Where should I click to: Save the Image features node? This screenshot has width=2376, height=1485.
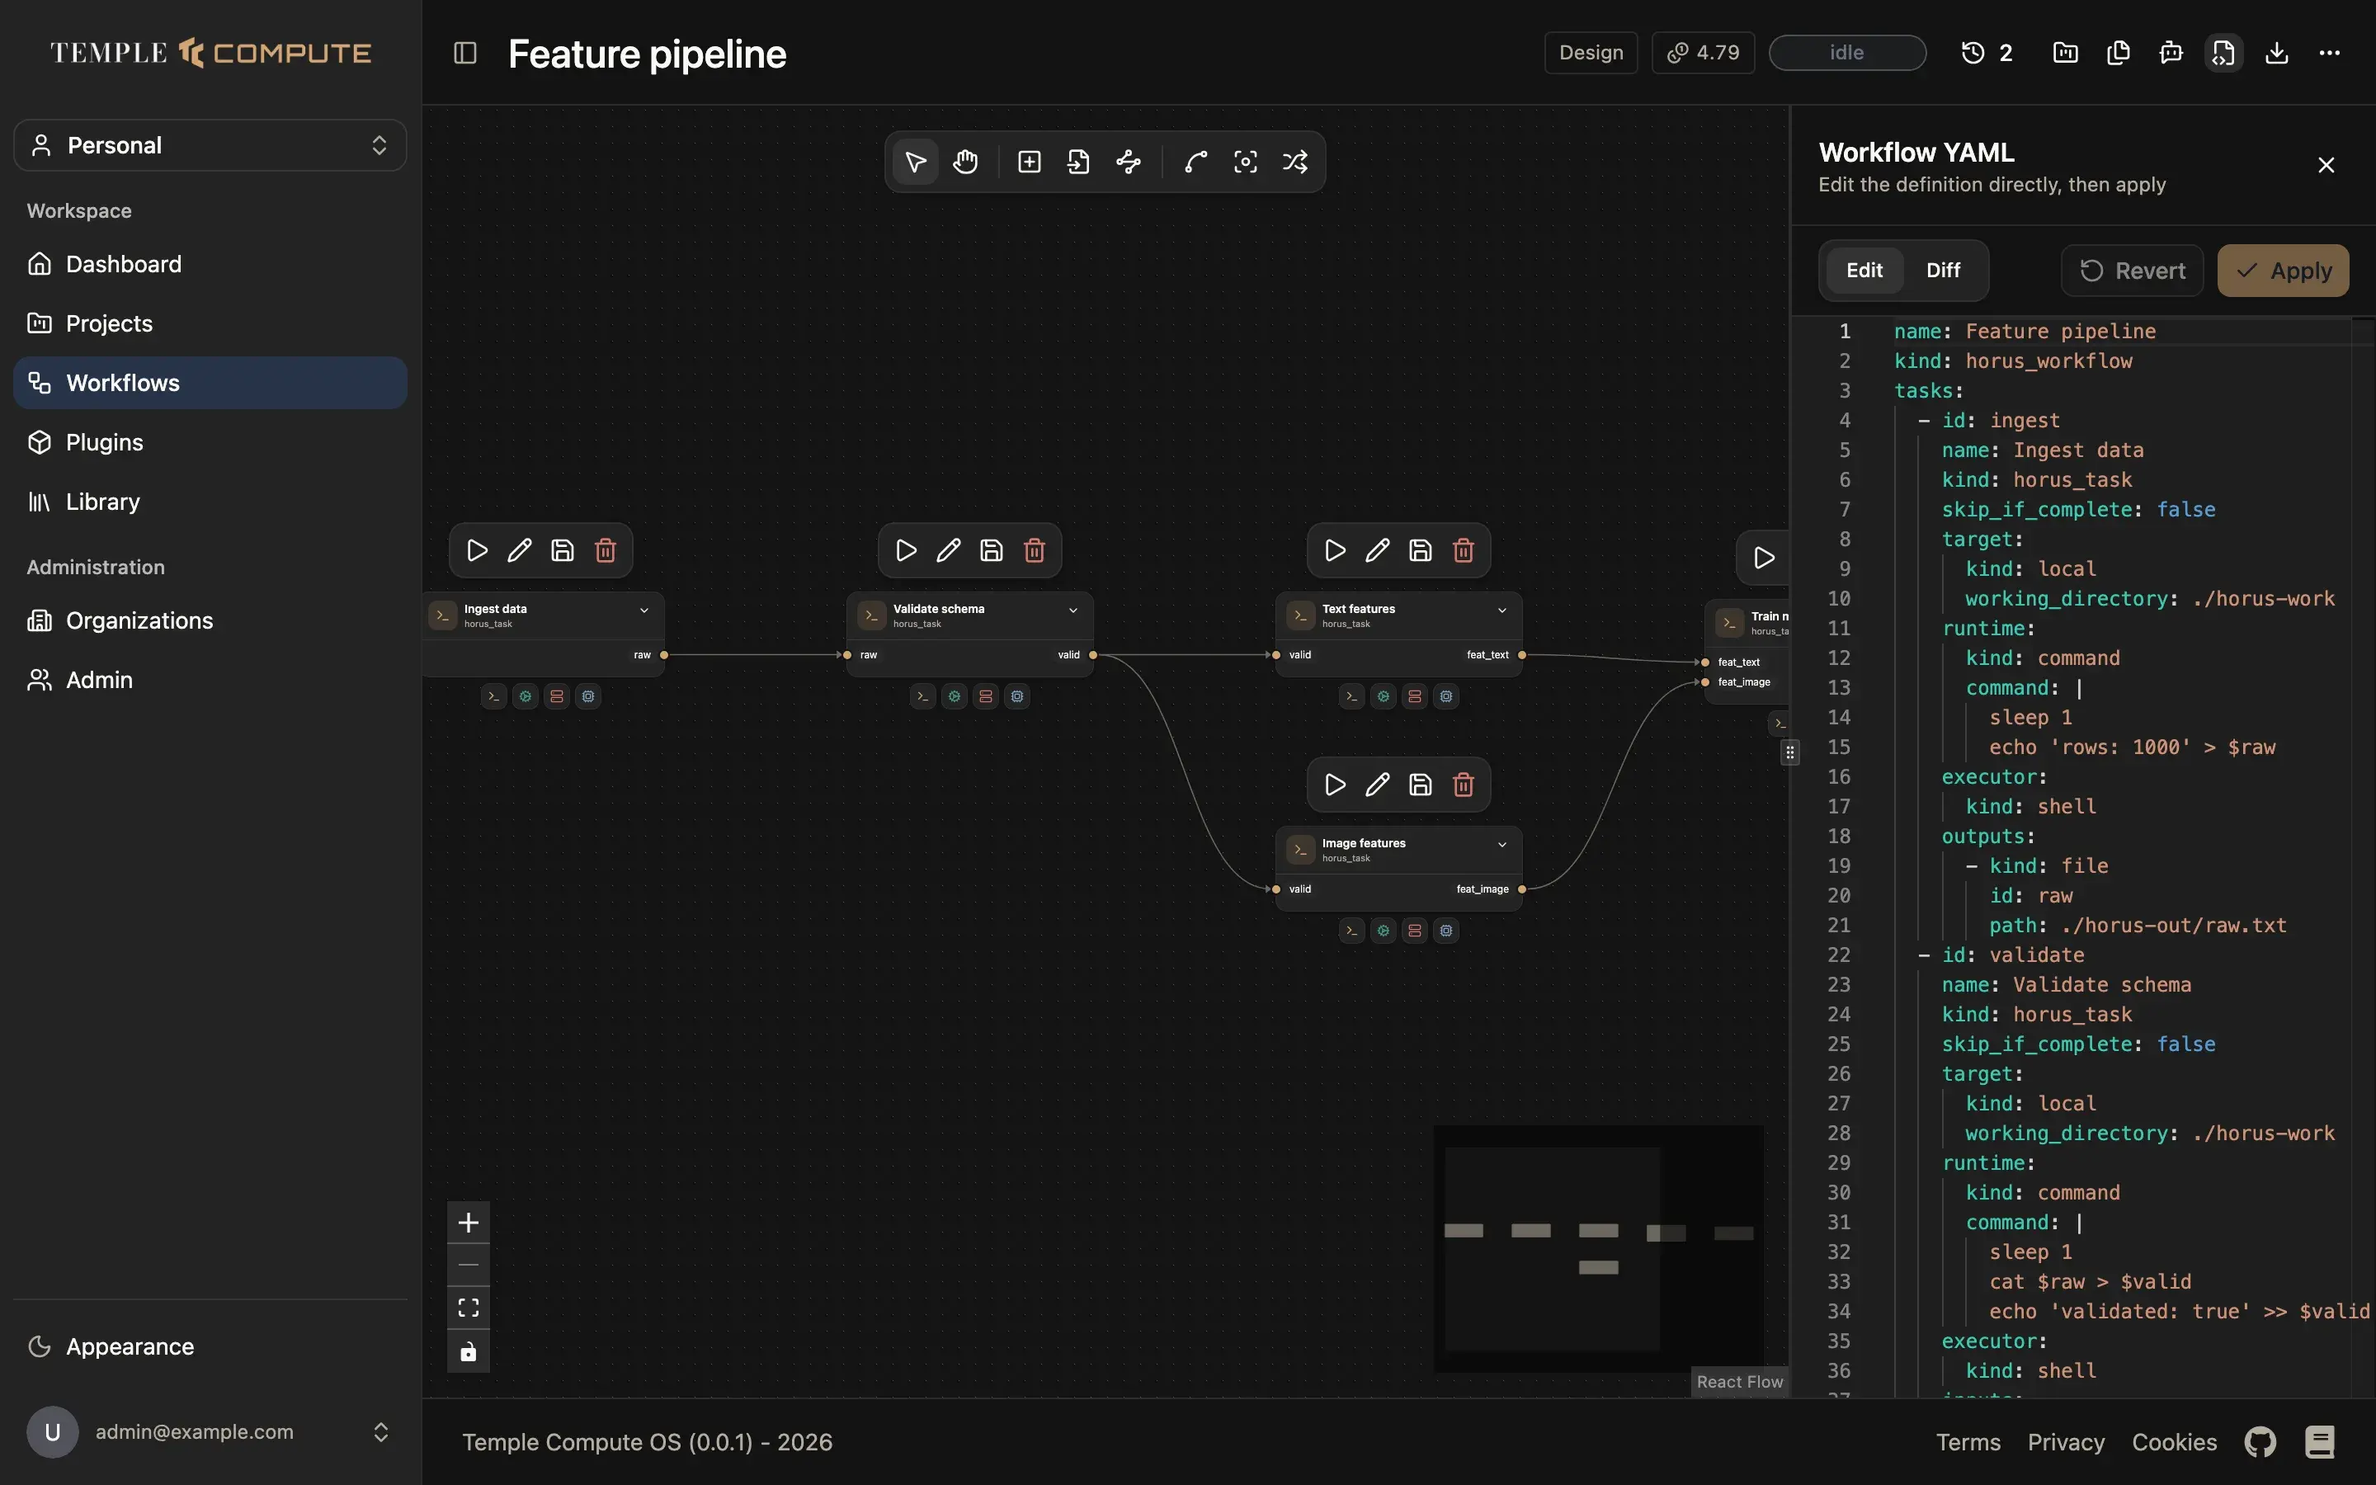[1421, 785]
